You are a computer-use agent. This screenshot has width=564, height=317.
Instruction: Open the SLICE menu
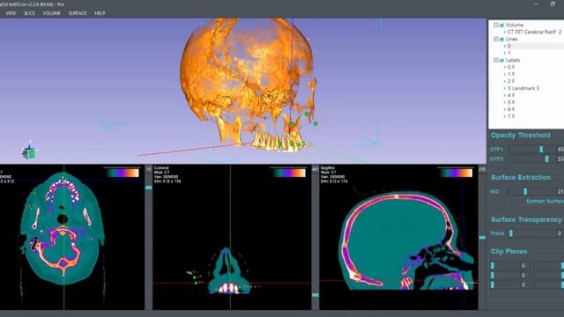point(29,13)
